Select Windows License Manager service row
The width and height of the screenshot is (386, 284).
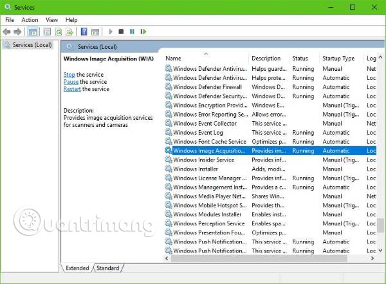click(270, 178)
